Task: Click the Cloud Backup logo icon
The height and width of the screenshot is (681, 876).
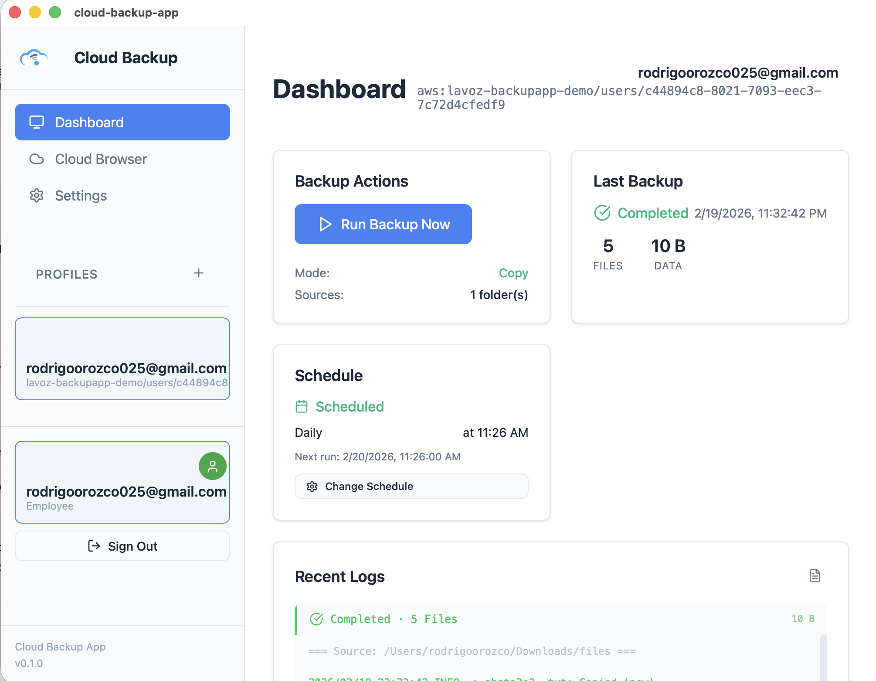Action: coord(34,57)
